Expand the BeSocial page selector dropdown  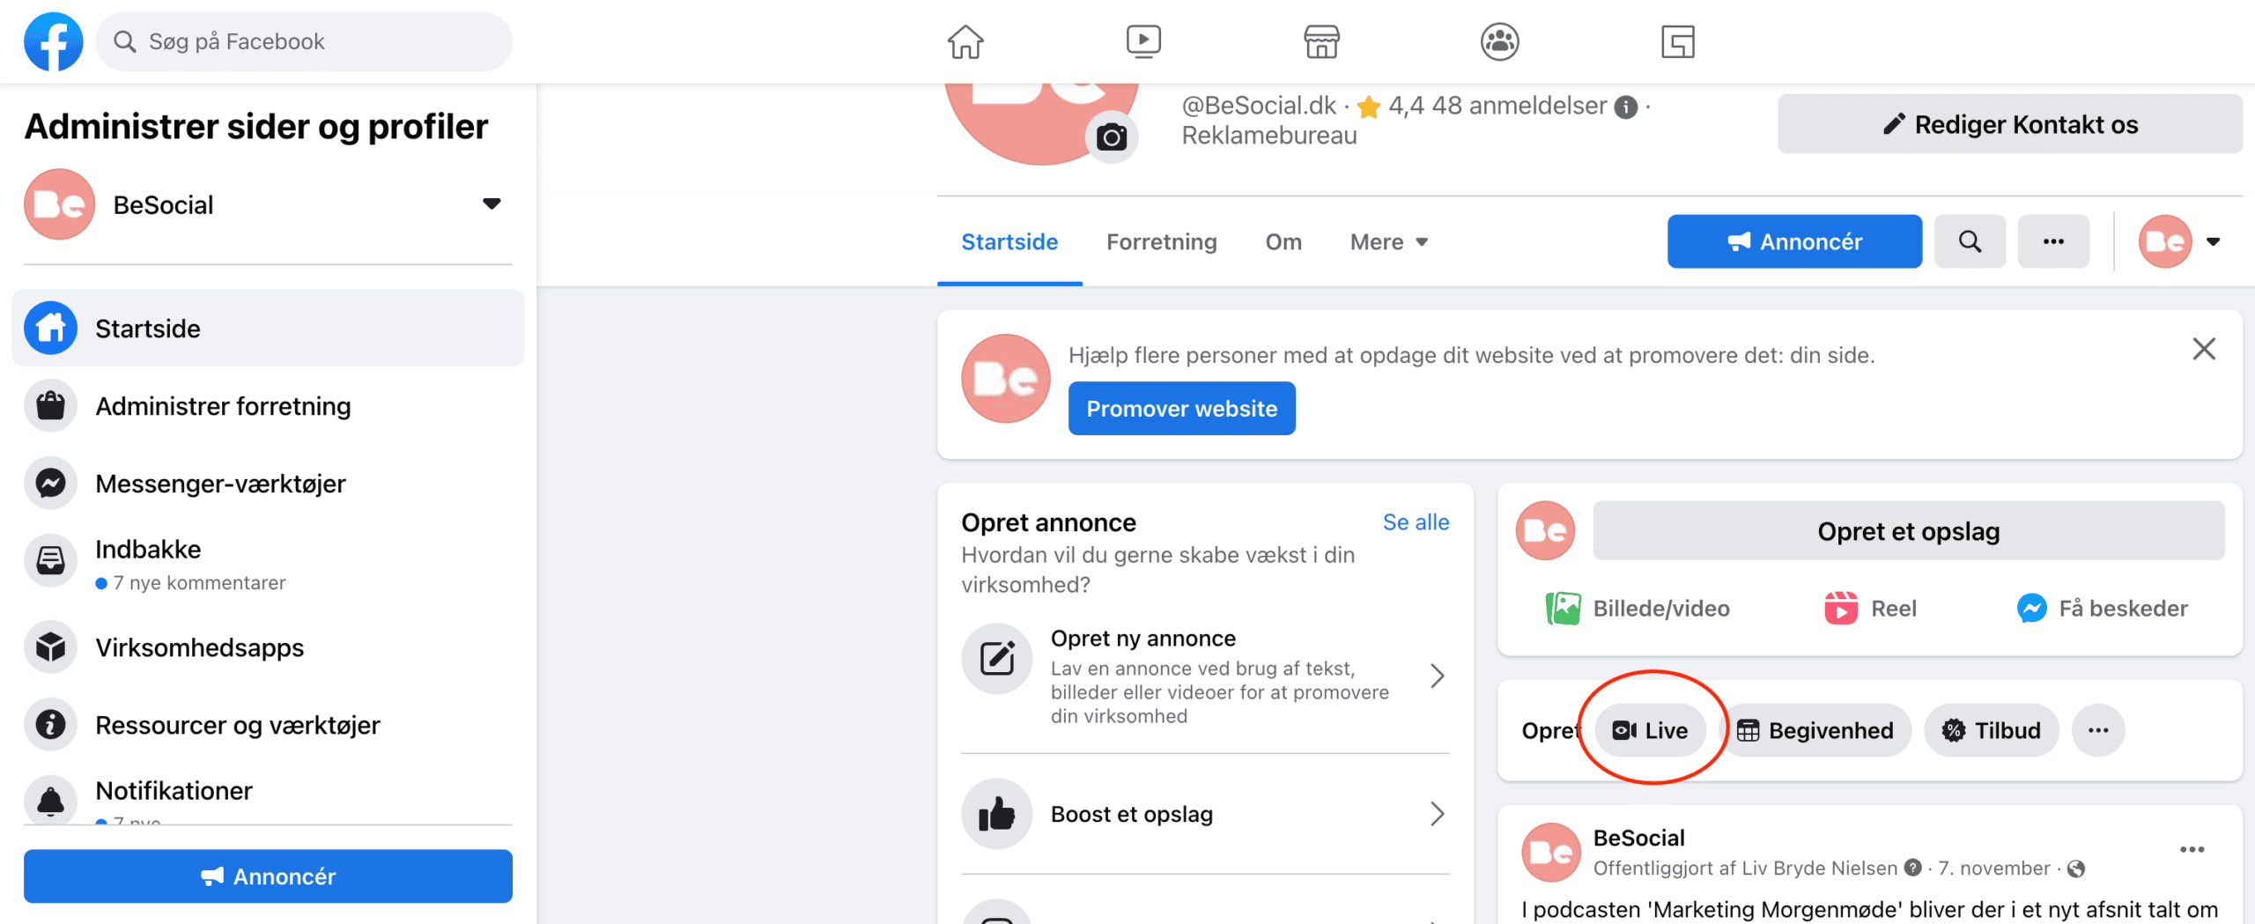click(x=492, y=204)
